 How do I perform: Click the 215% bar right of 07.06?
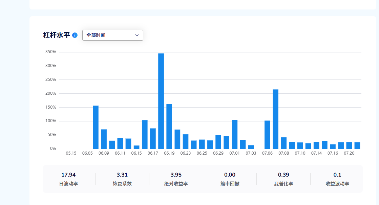point(276,119)
